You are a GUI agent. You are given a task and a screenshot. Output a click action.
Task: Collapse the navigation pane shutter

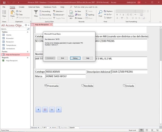(29, 25)
